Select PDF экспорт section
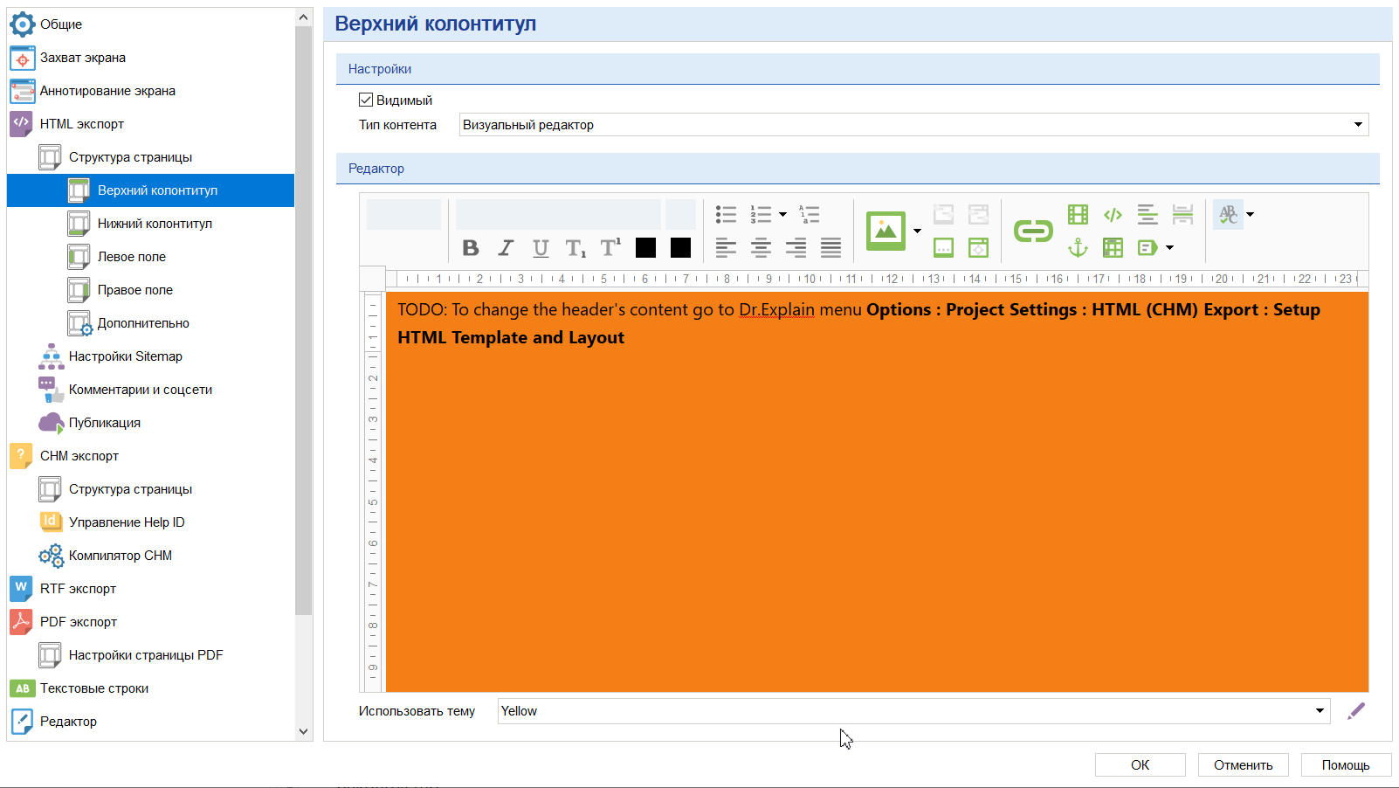1399x788 pixels. click(x=79, y=622)
